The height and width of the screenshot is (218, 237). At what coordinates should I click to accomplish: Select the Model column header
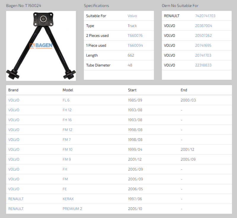[x=68, y=90]
